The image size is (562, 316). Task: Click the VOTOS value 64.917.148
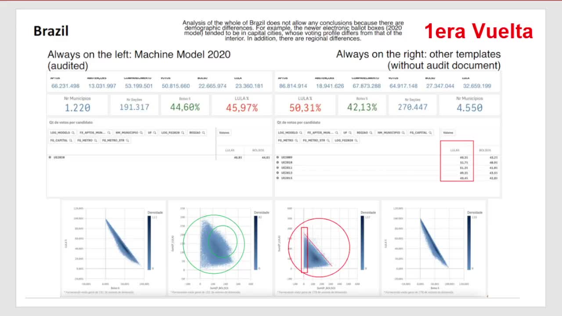[x=403, y=86]
